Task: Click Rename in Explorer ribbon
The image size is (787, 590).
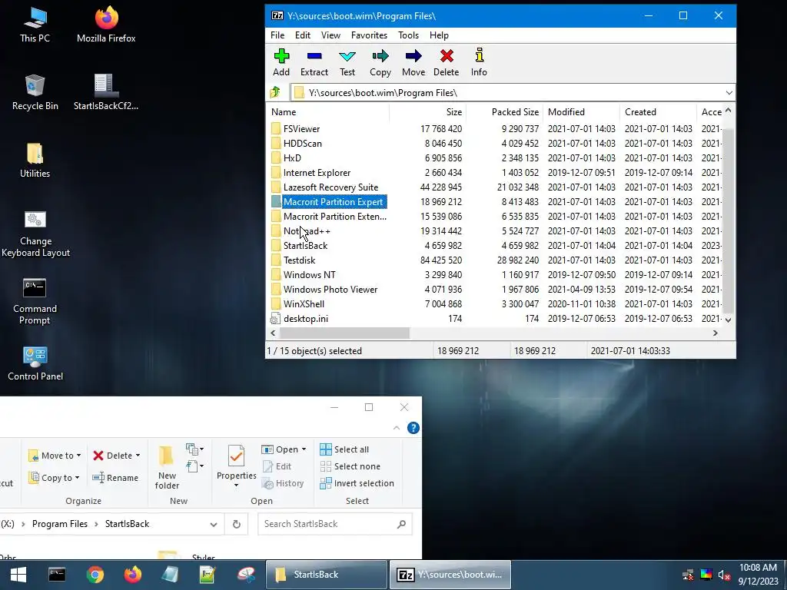Action: tap(115, 478)
